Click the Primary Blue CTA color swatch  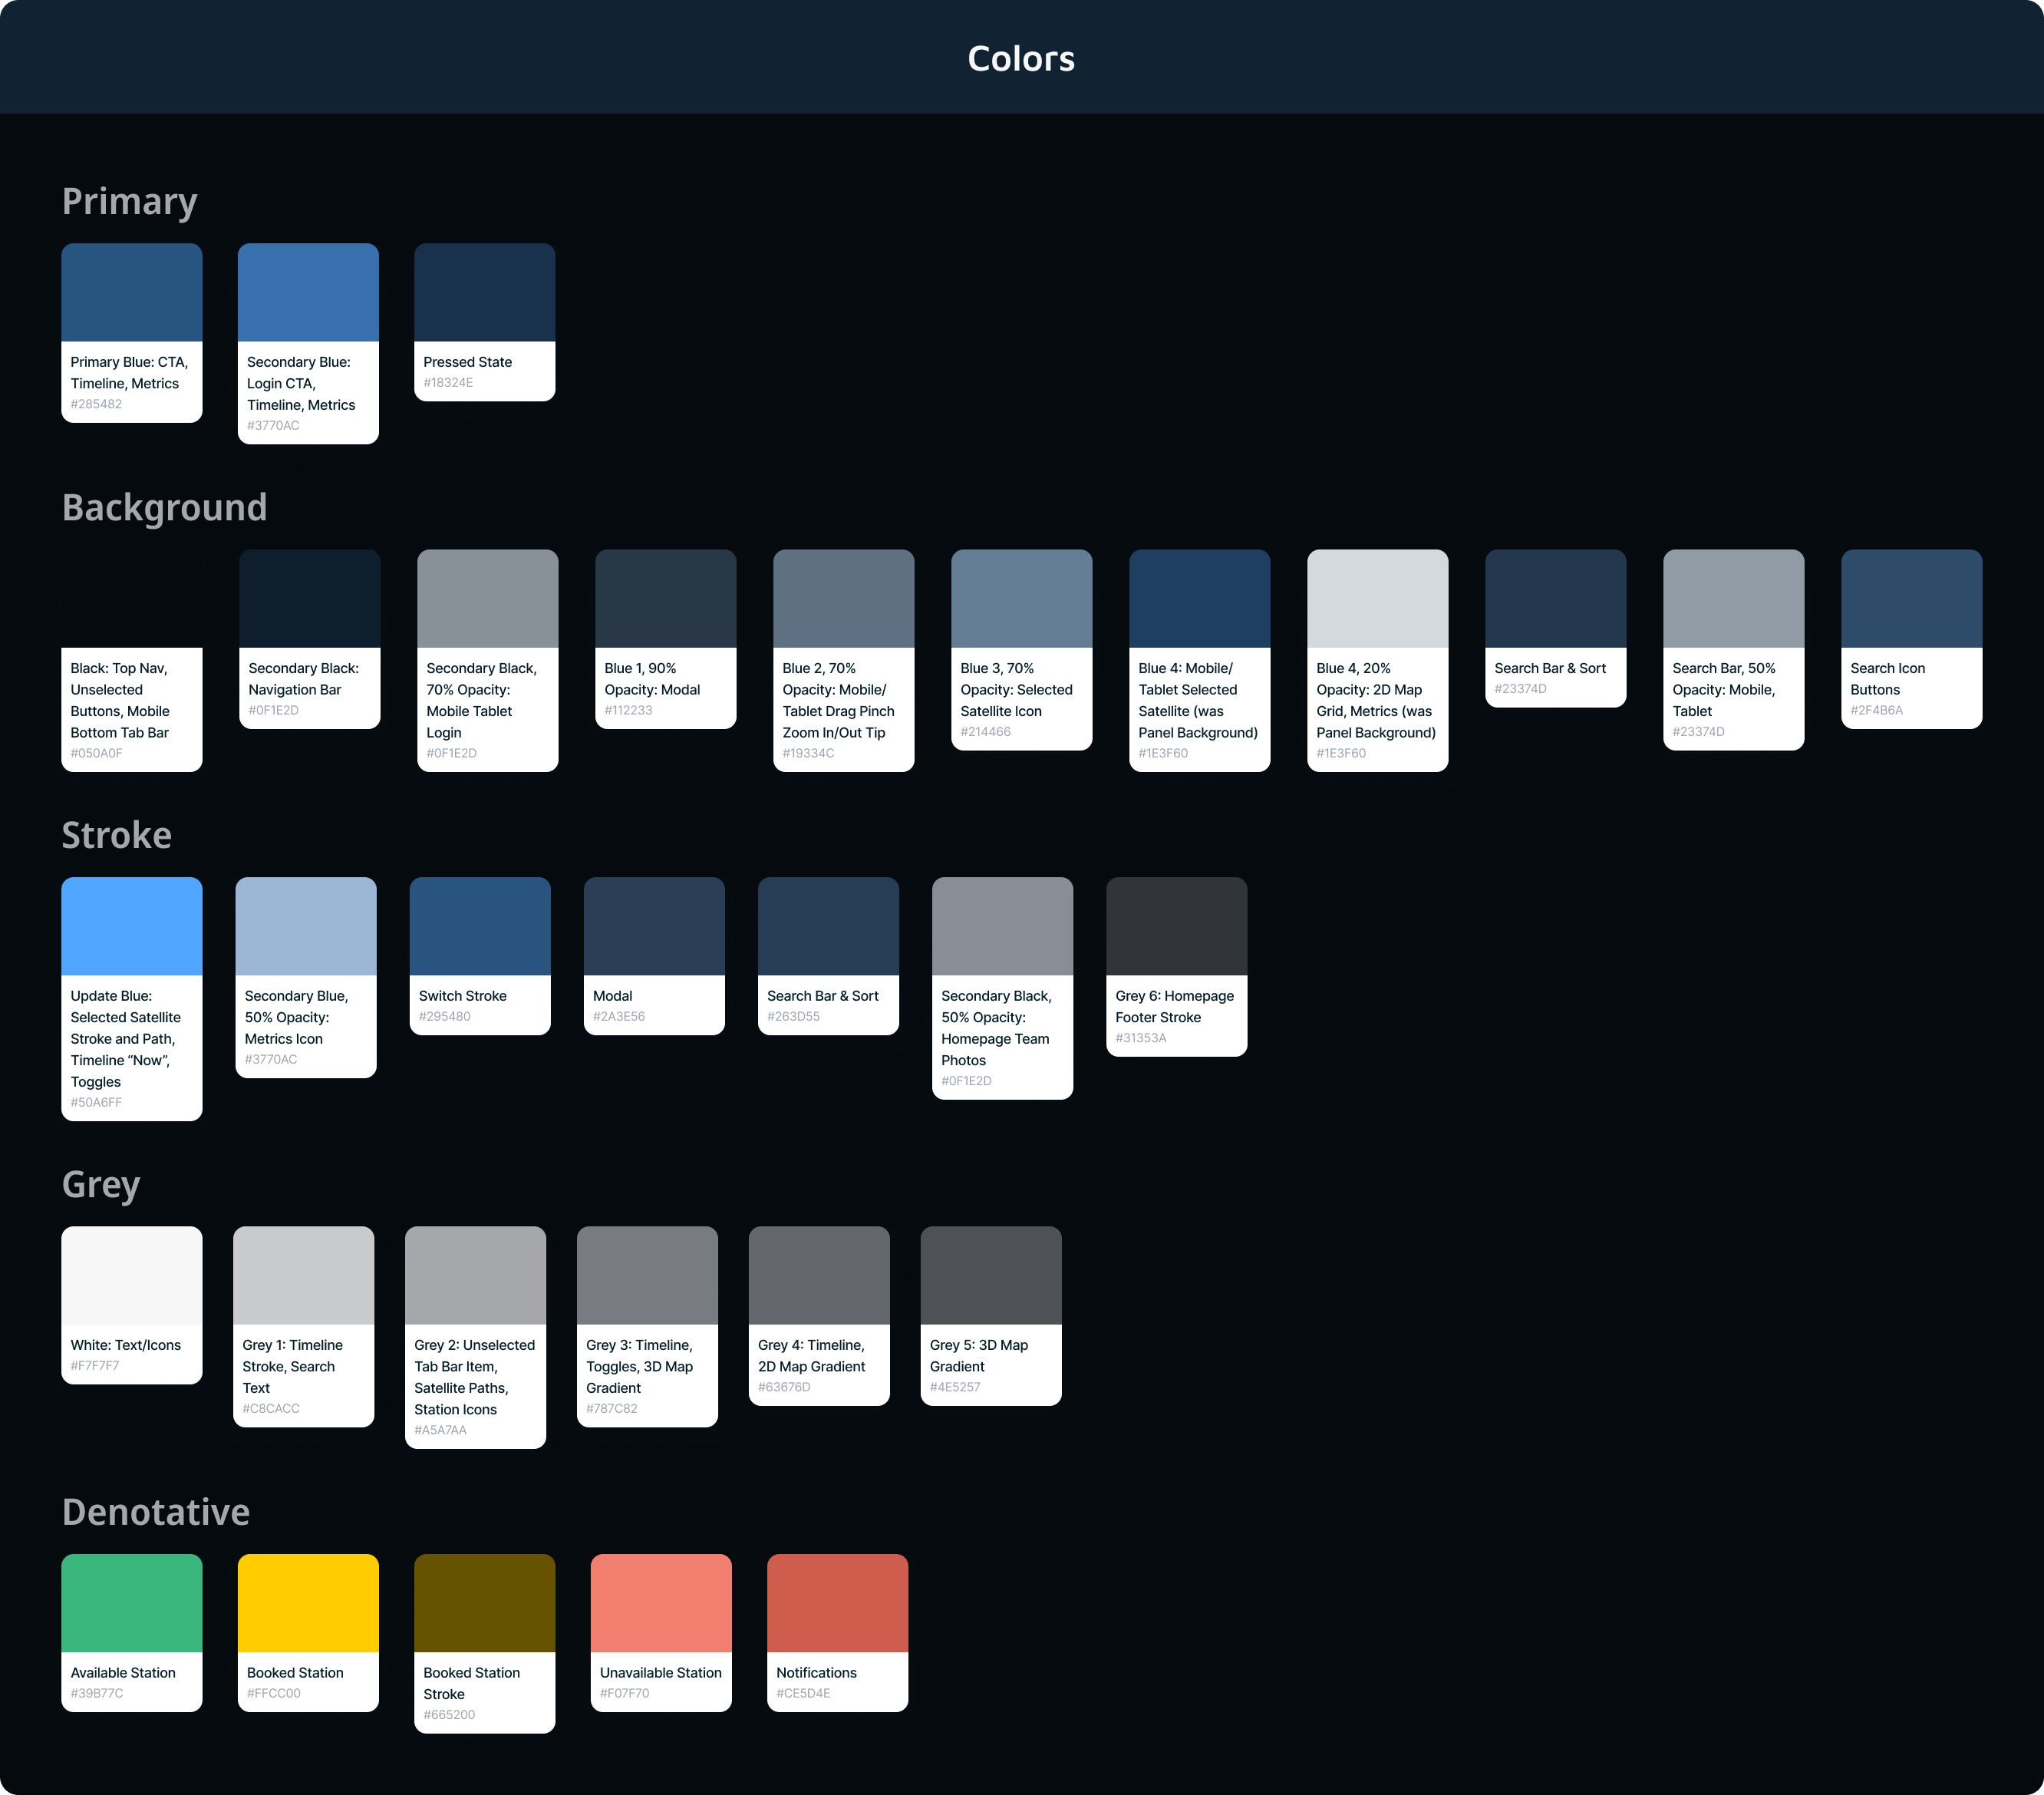coord(132,293)
